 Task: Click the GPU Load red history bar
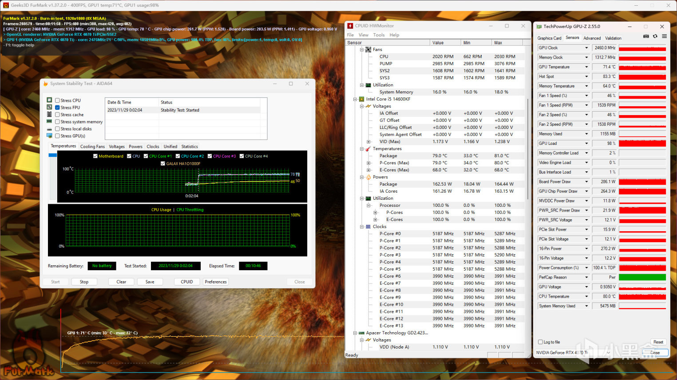[642, 143]
